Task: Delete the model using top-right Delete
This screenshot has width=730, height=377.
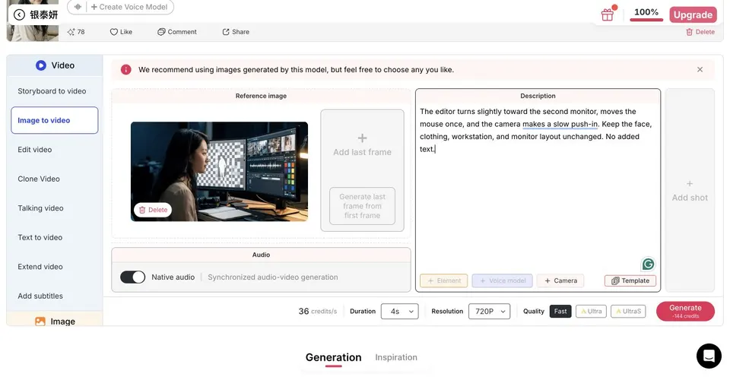Action: click(x=700, y=32)
